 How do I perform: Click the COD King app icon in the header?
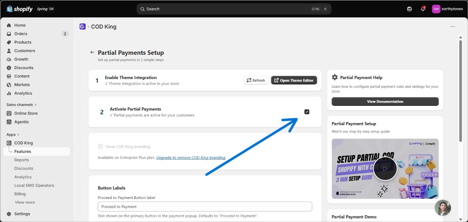[82, 26]
